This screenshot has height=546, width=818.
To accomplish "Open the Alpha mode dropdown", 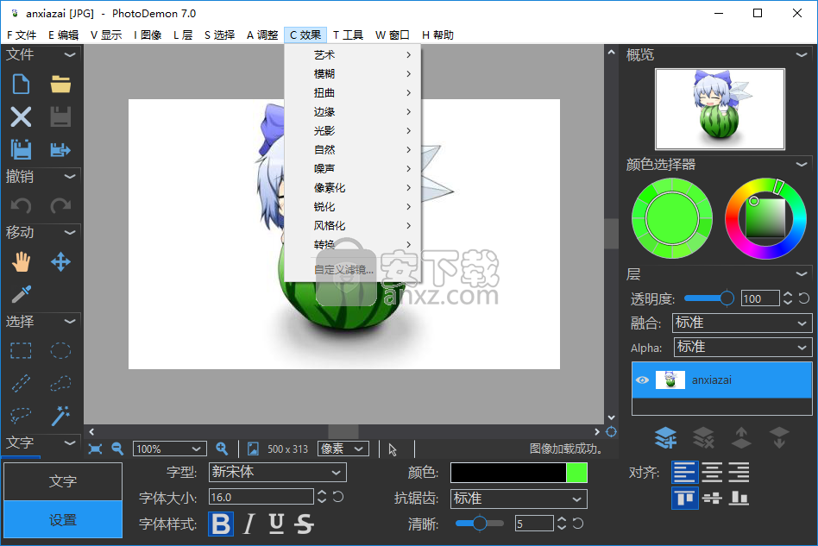I will (x=743, y=348).
